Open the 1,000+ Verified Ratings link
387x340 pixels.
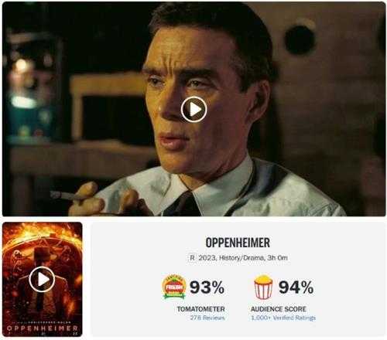pos(283,318)
